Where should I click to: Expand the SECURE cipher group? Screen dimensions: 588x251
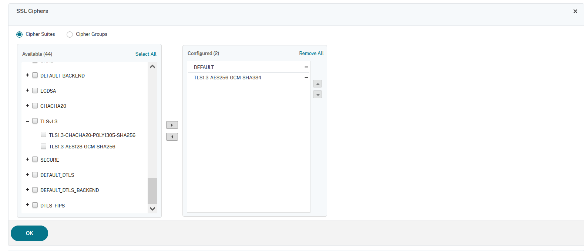tap(27, 159)
